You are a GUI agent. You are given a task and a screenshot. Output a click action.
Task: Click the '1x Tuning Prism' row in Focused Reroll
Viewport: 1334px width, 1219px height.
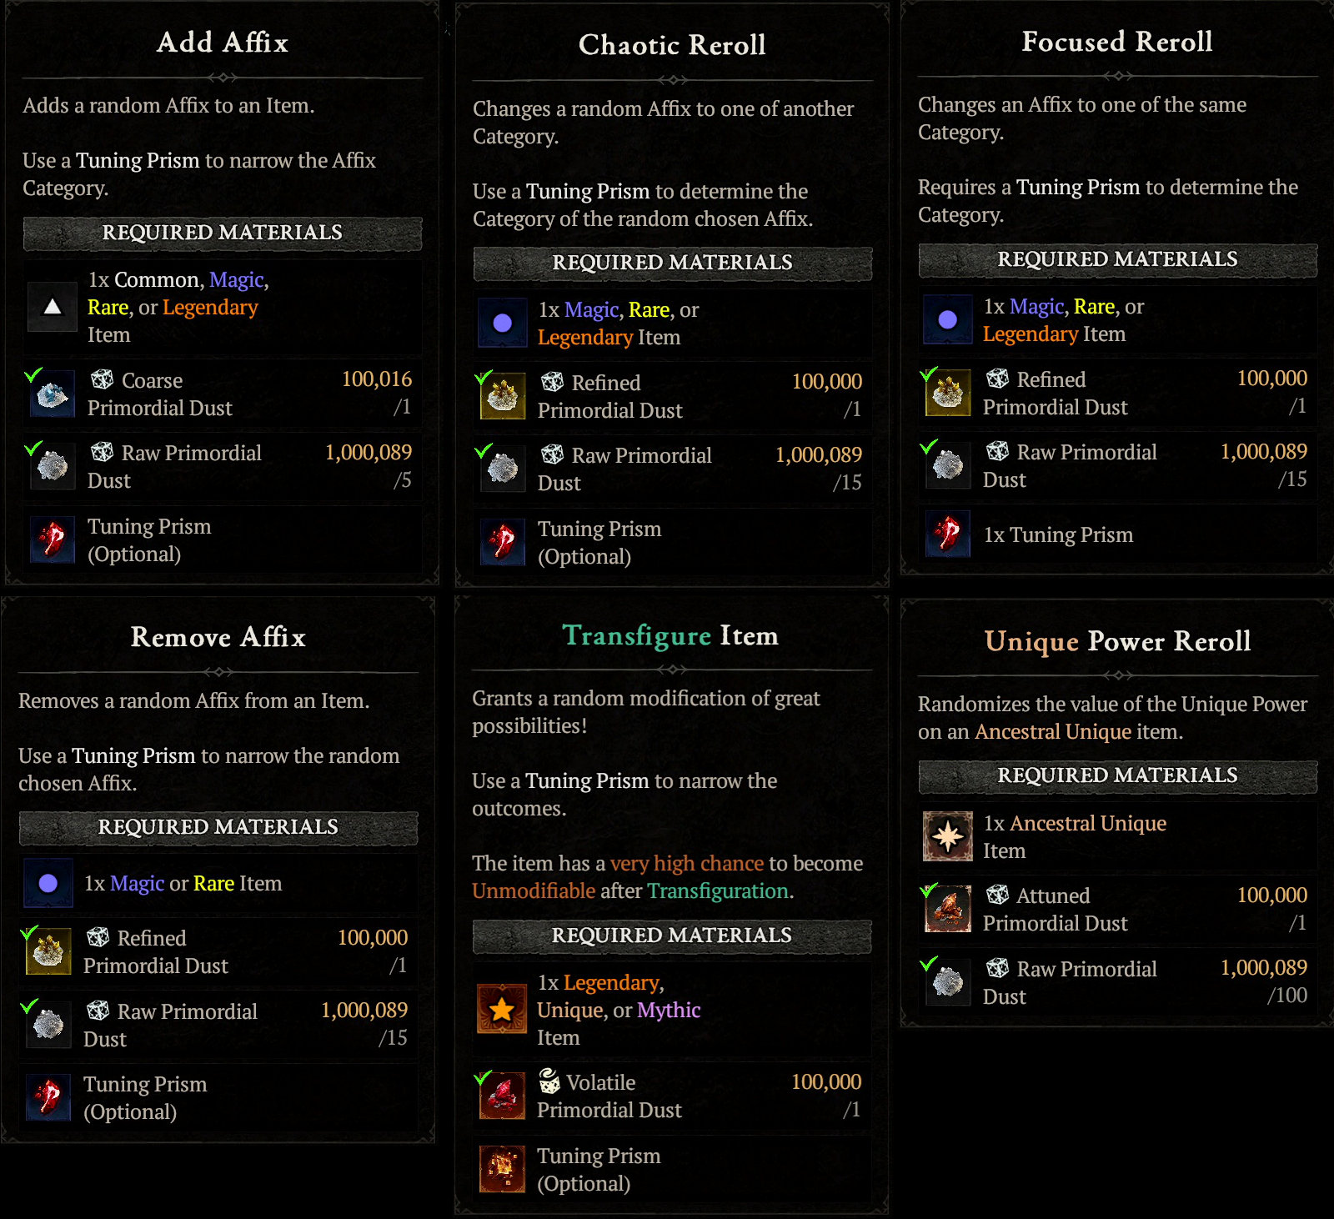[x=1058, y=534]
